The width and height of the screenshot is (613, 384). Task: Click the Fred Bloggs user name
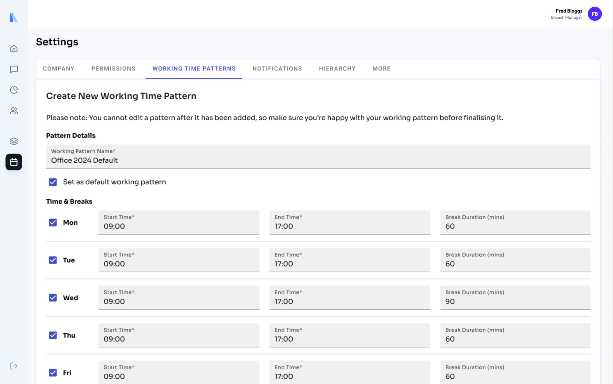569,11
